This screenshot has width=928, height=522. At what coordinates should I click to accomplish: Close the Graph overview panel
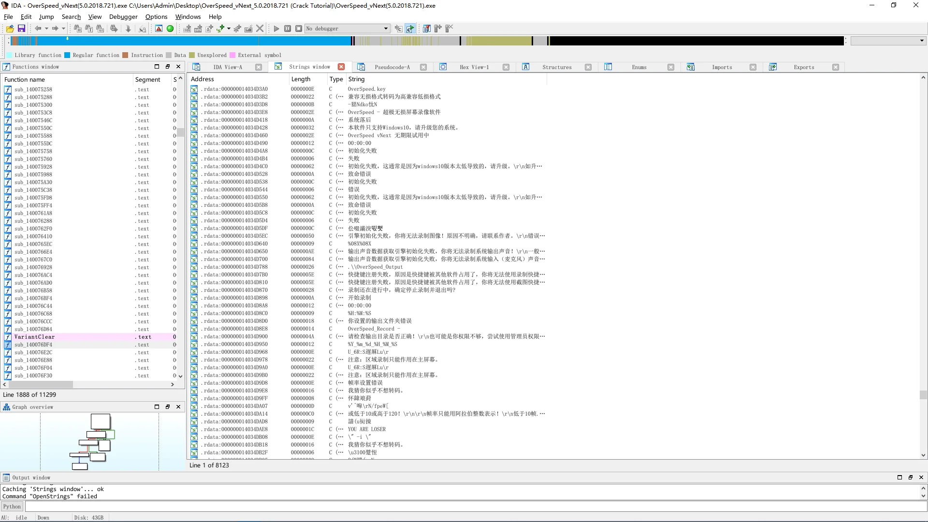click(178, 407)
